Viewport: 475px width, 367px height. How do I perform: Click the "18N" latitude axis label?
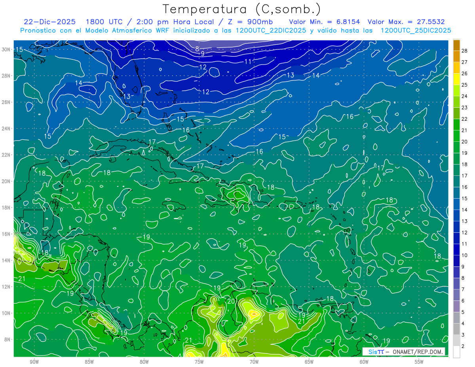click(6, 207)
